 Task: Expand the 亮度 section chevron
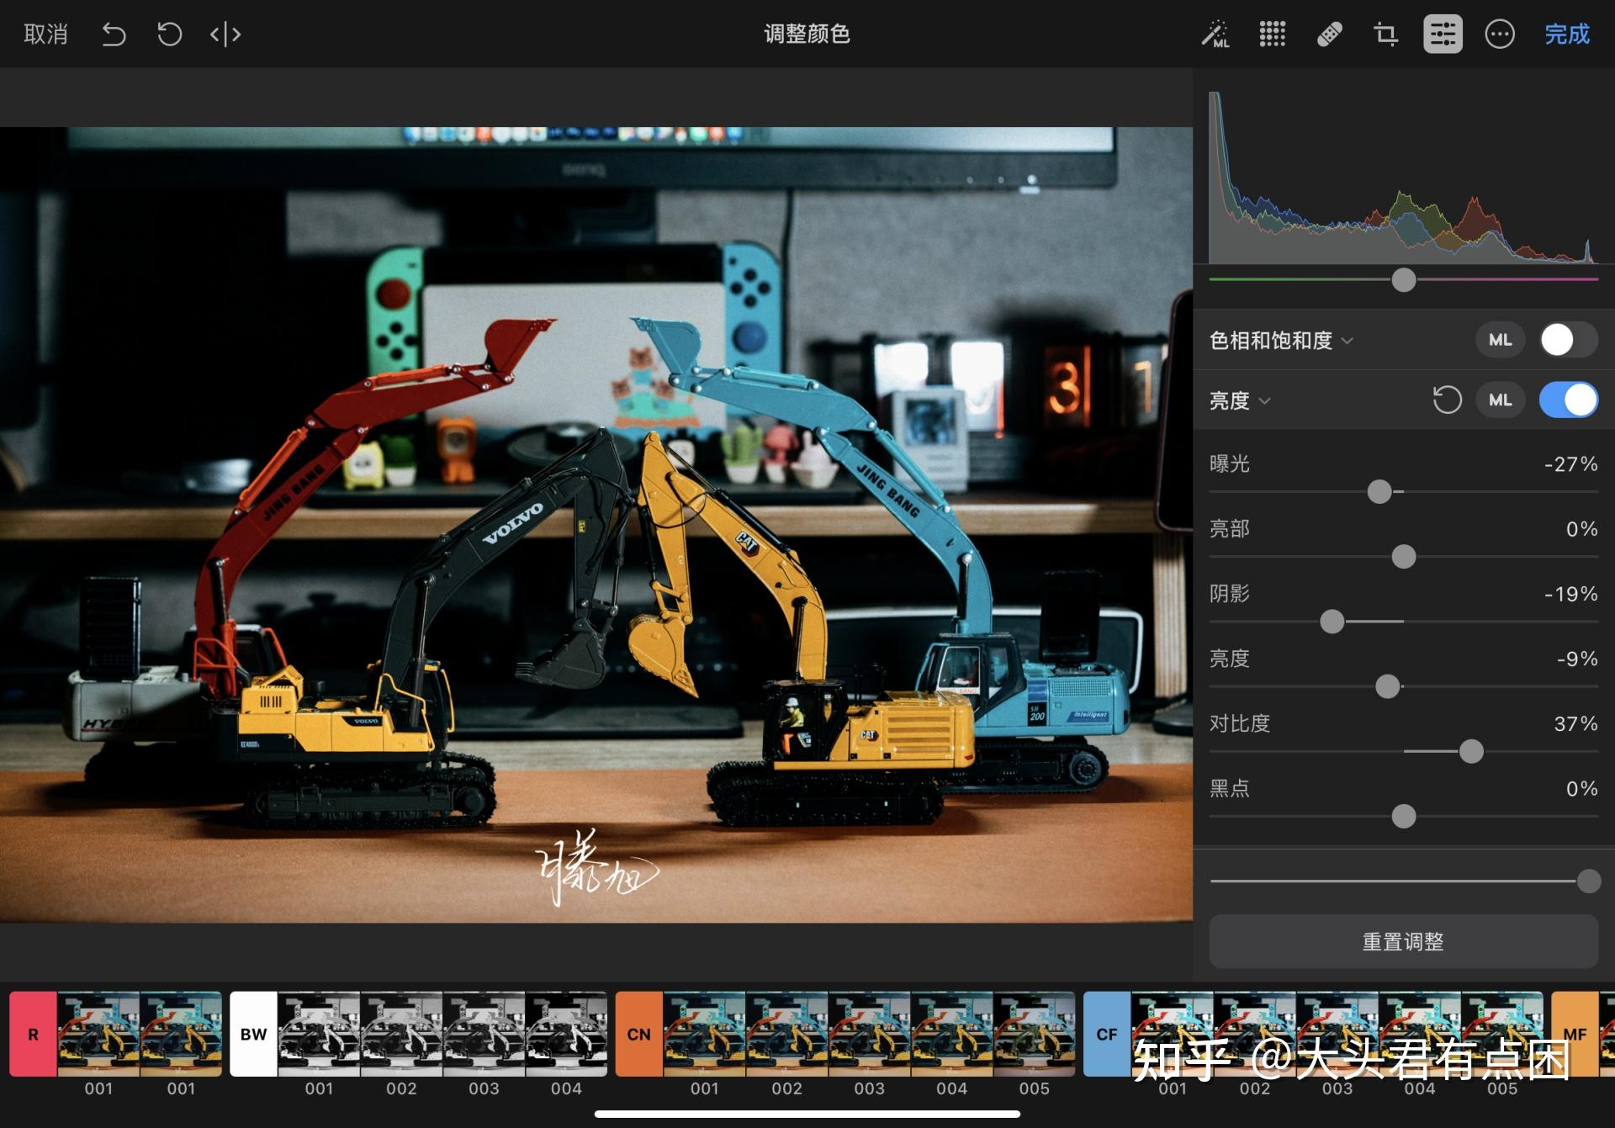(x=1264, y=401)
